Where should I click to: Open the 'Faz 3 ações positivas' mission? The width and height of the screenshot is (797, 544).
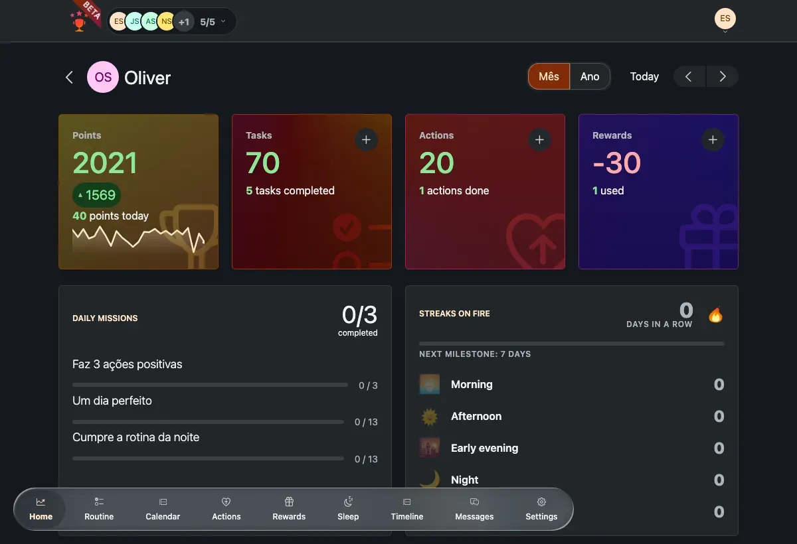click(127, 364)
